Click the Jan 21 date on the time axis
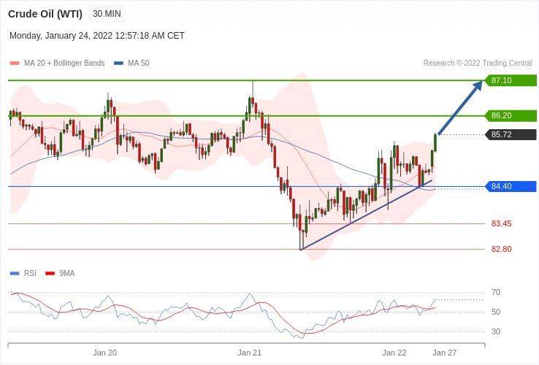 249,353
